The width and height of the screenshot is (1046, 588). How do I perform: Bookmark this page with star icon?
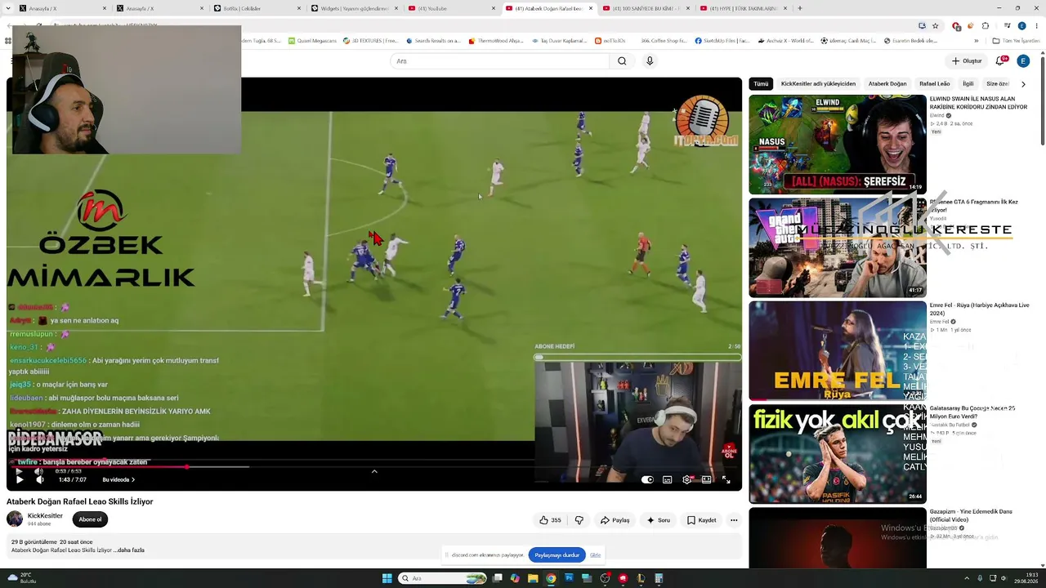coord(936,25)
